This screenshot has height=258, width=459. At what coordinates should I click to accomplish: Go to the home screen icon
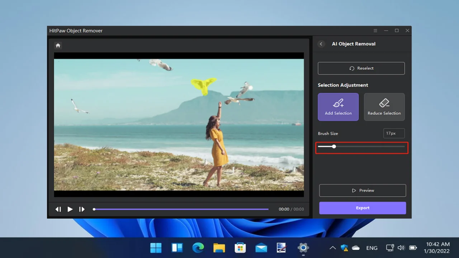tap(58, 46)
